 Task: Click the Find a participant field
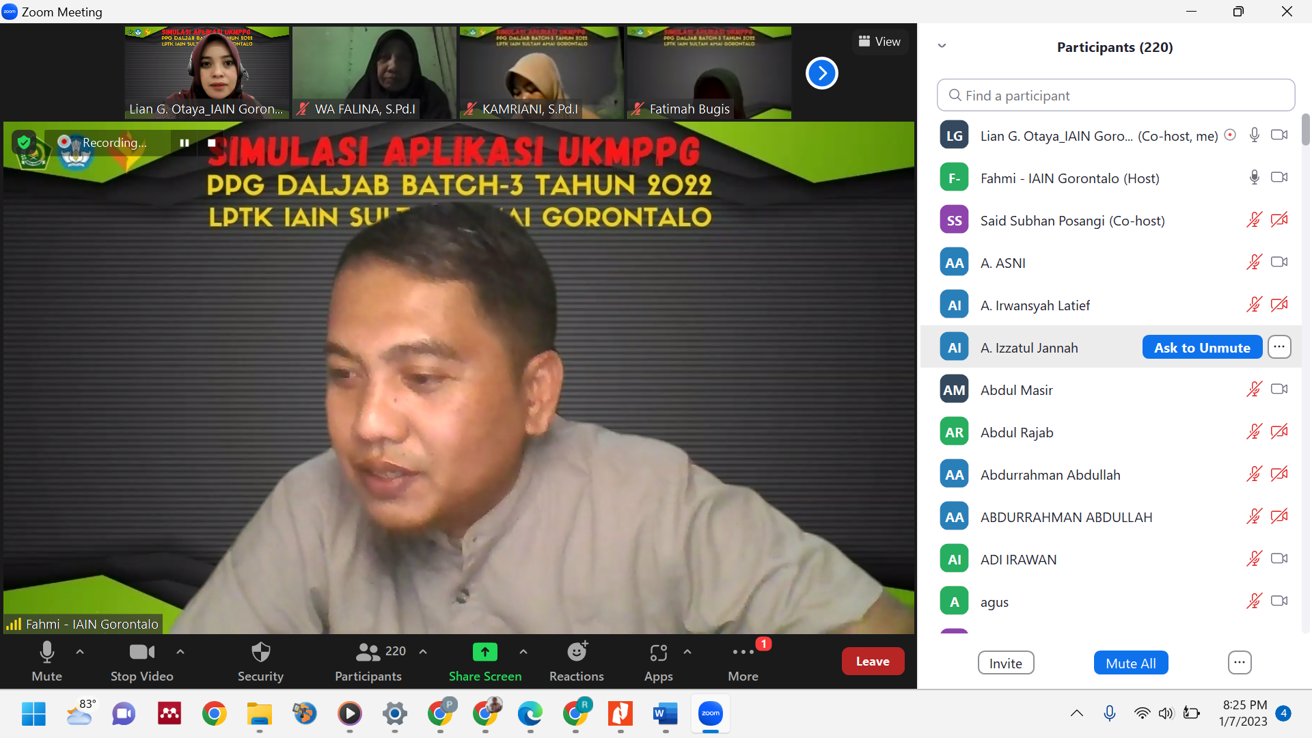click(1115, 96)
